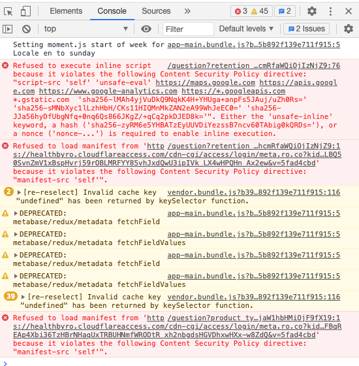Click error icon on inline script error
Viewport: 359px width, 366px height.
(x=5, y=65)
